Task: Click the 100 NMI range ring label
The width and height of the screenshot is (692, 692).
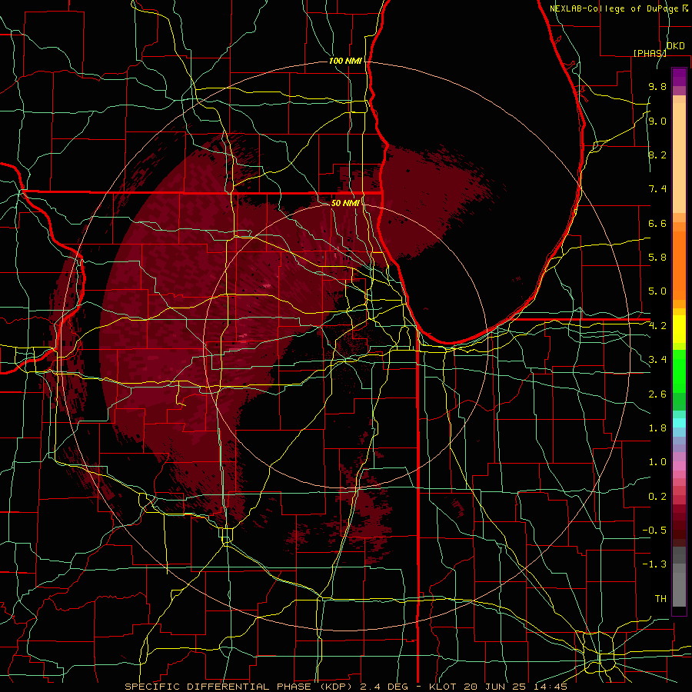Action: 345,61
